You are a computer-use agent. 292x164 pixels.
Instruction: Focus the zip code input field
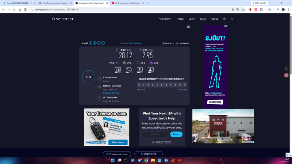coord(154,134)
